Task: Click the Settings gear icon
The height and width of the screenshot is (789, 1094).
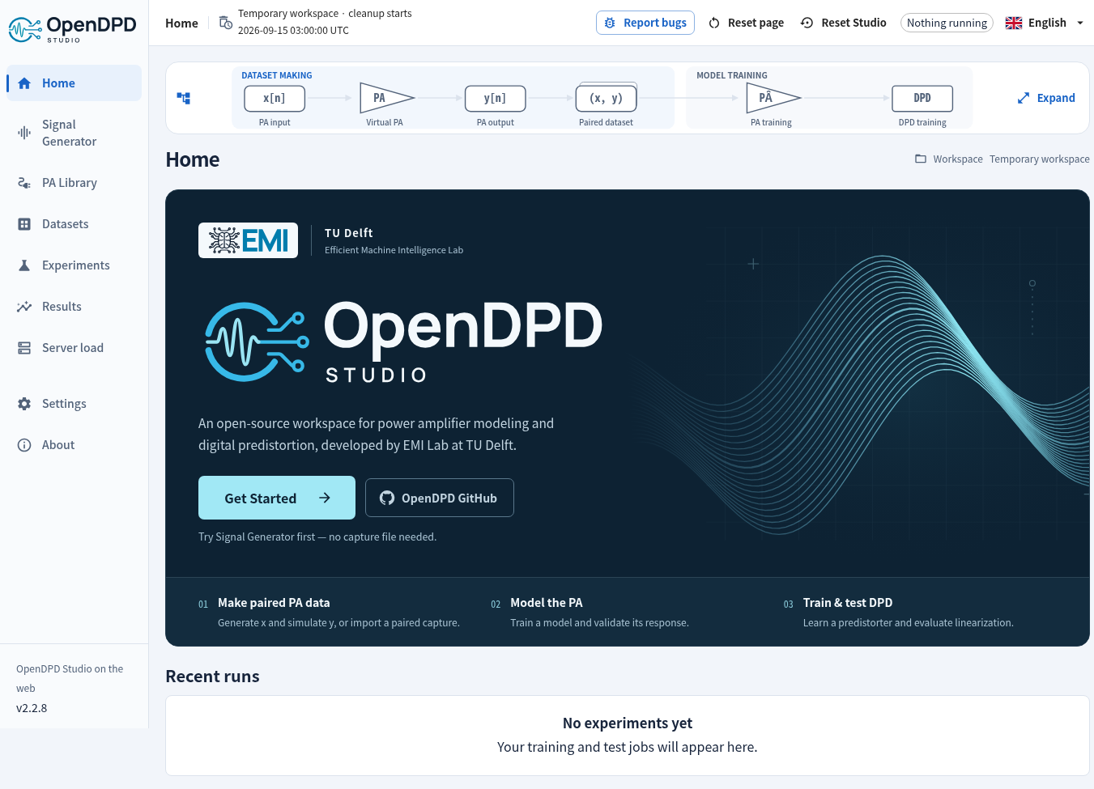Action: (x=24, y=404)
